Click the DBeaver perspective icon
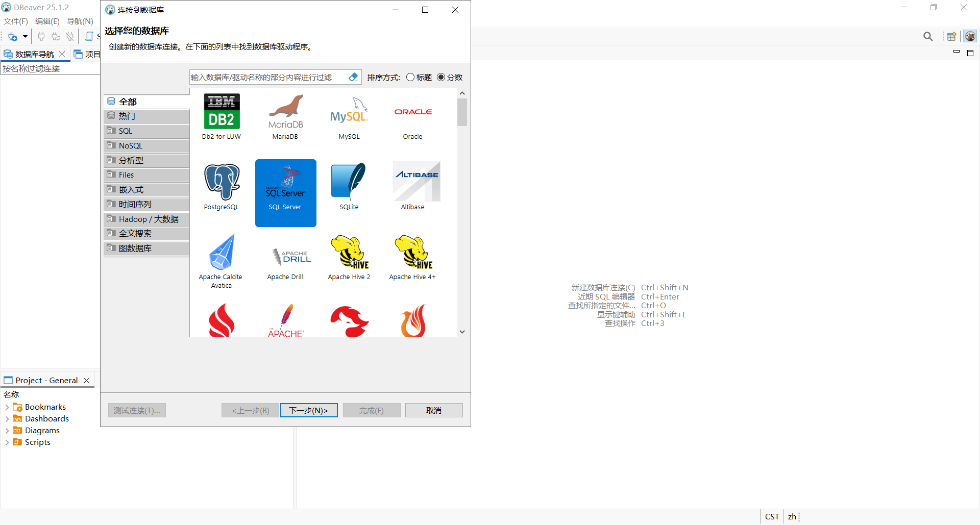 tap(970, 36)
